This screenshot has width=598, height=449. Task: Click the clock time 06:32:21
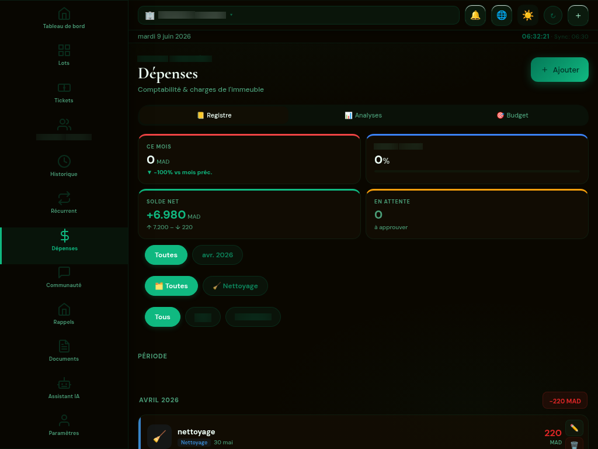(536, 36)
